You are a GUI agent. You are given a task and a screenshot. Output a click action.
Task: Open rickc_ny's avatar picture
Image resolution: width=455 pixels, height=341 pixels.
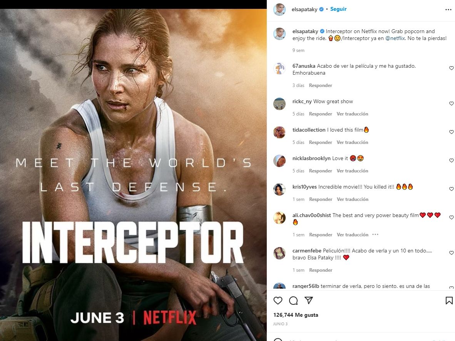(x=279, y=104)
